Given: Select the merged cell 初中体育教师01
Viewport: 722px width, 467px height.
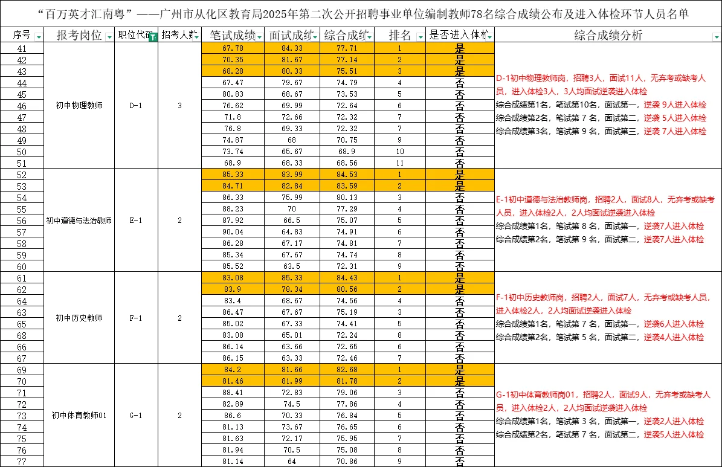Looking at the screenshot, I should pos(79,415).
